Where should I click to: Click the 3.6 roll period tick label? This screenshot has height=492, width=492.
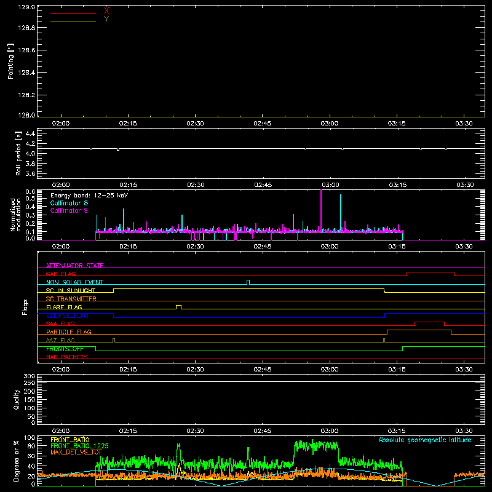[30, 173]
